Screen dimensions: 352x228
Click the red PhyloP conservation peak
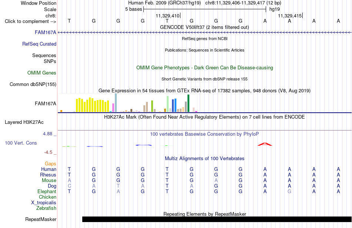pos(265,144)
